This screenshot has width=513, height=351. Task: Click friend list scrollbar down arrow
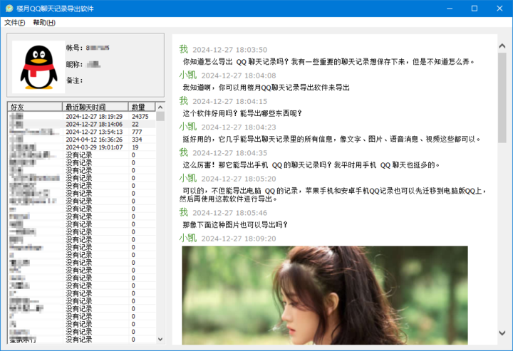(x=160, y=340)
